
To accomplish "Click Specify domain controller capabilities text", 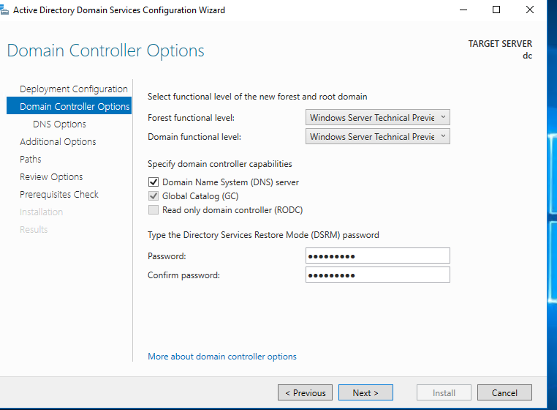I will (x=220, y=164).
